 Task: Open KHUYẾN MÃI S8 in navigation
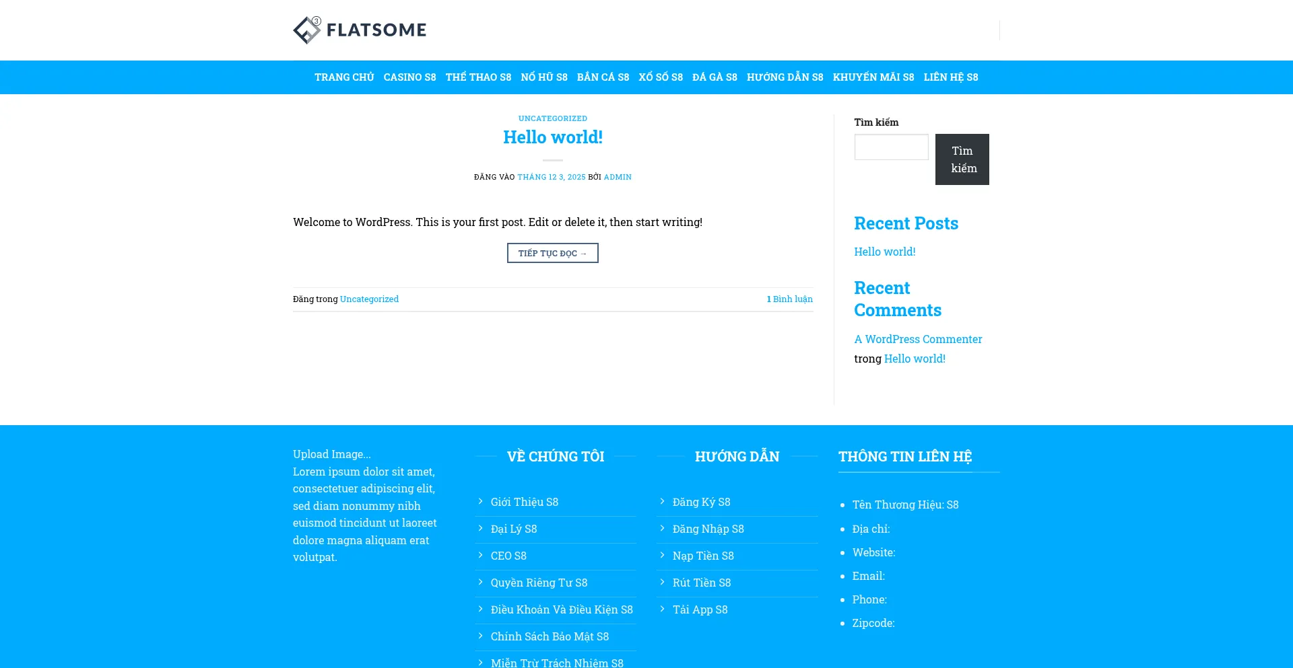(873, 77)
